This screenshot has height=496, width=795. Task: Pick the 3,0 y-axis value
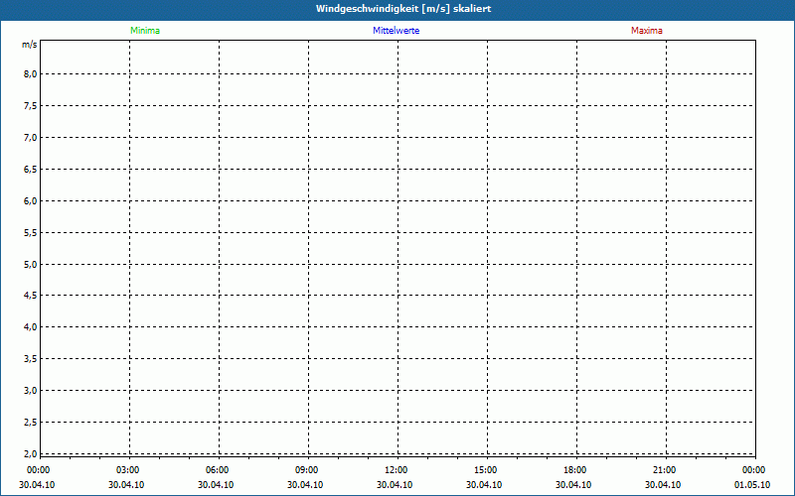[x=31, y=390]
